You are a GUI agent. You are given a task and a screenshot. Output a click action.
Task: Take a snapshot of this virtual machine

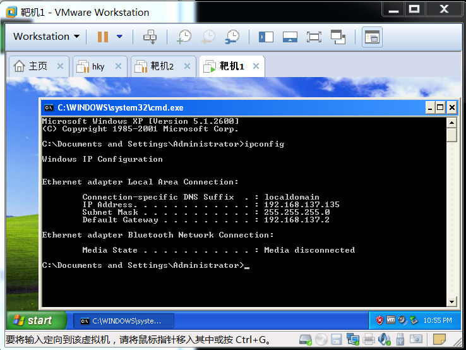tap(184, 37)
